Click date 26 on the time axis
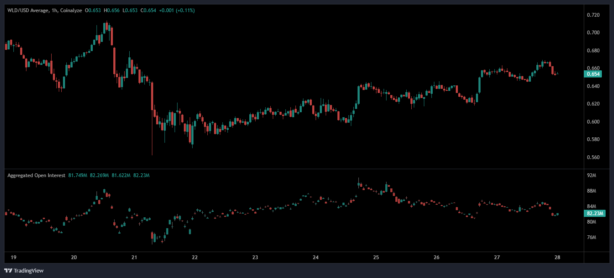614x278 pixels. 436,257
